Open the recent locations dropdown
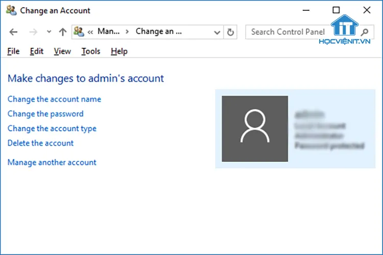Screen dimensions: 383x255 (x=49, y=32)
